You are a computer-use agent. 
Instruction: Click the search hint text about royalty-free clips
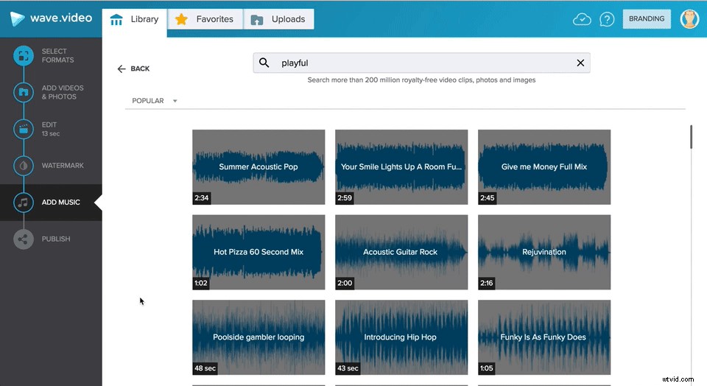(421, 80)
